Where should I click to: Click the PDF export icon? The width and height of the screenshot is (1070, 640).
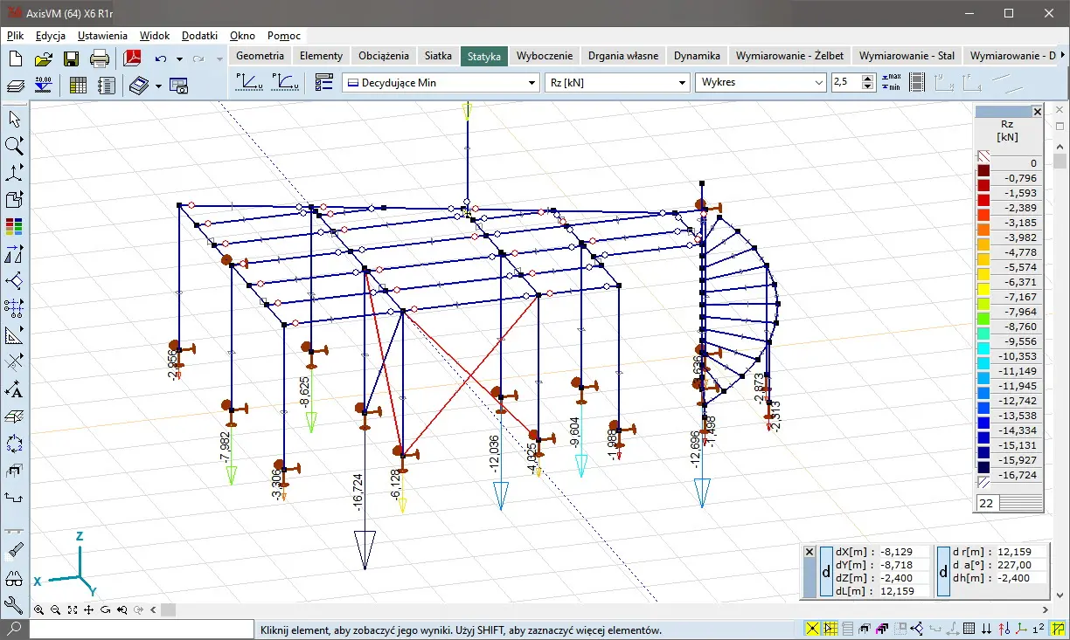[132, 58]
